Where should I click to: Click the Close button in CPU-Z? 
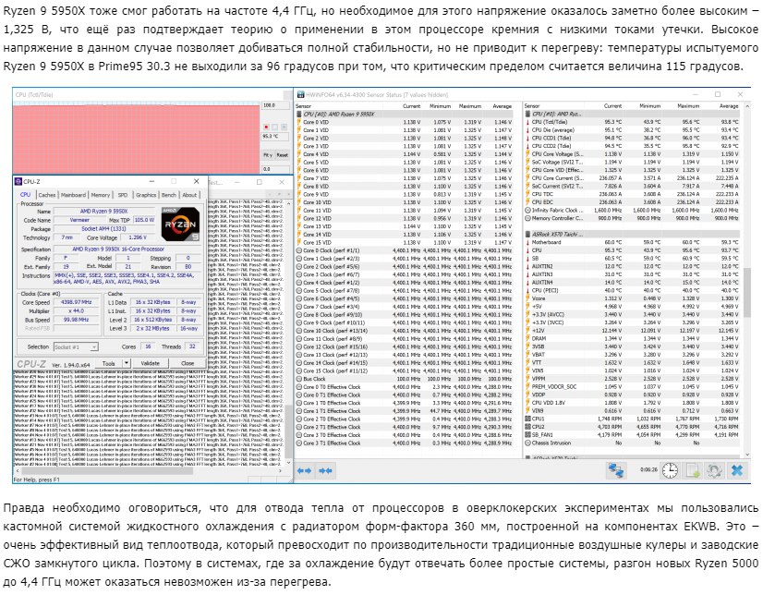(188, 363)
